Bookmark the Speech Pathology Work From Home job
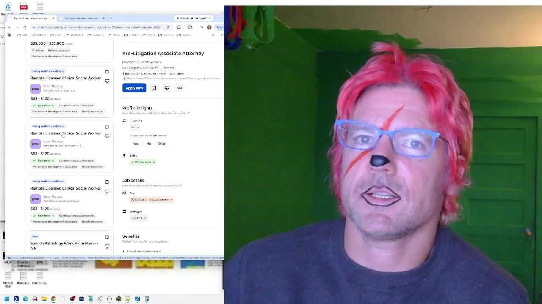Viewport: 542px width, 304px height. pyautogui.click(x=107, y=237)
